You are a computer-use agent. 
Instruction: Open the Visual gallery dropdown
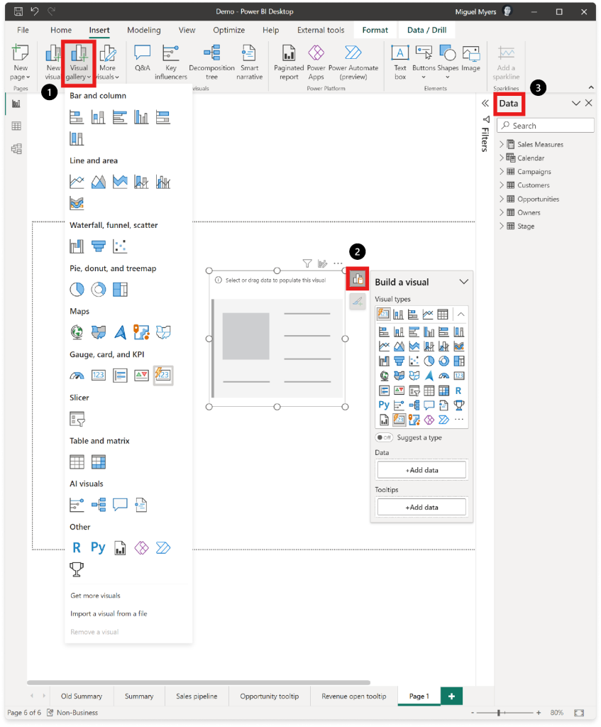coord(79,63)
